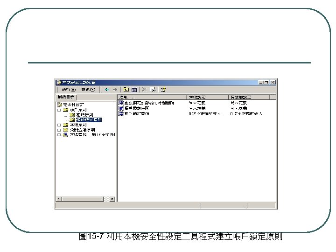Click the tree pane scroll right arrow
Viewport: 336px width, 252px height.
tap(112, 199)
